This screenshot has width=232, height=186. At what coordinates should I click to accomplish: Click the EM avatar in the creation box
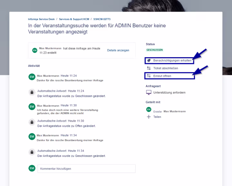[x=35, y=50]
